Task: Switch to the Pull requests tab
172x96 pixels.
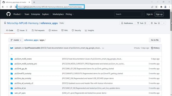Action: pos(38,30)
